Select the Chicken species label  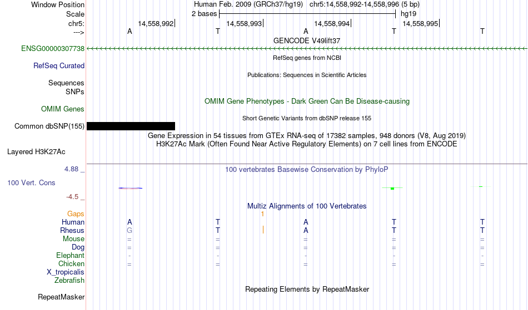pos(71,264)
